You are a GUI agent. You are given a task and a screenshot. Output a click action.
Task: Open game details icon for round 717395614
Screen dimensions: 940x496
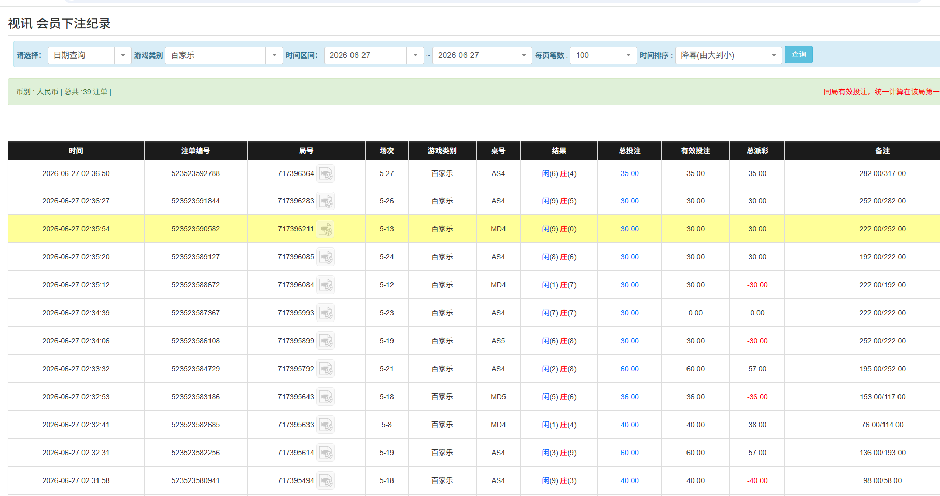pos(326,453)
